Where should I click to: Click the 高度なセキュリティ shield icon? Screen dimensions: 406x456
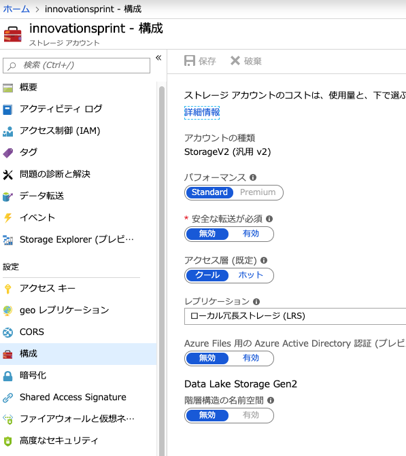[8, 441]
